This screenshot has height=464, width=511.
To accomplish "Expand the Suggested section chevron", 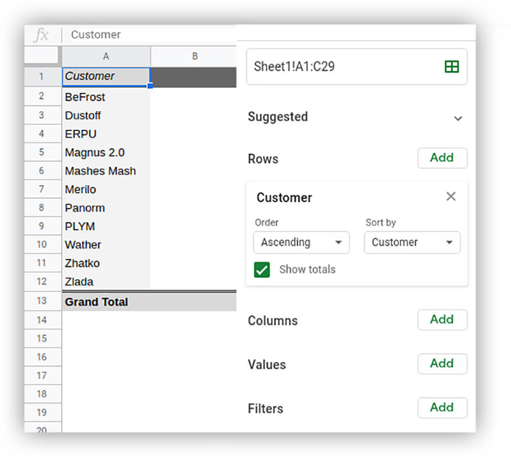I will (x=458, y=118).
